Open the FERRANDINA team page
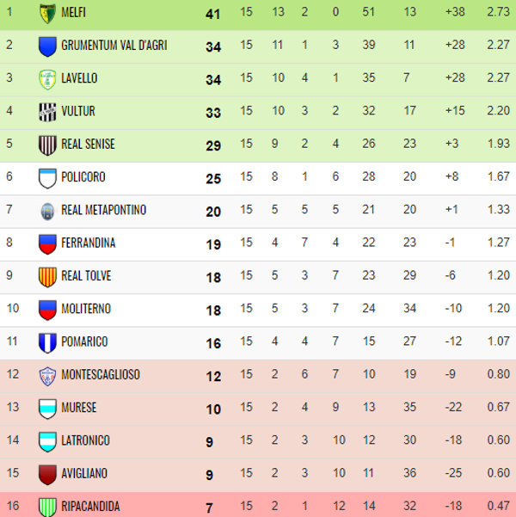 pyautogui.click(x=89, y=243)
